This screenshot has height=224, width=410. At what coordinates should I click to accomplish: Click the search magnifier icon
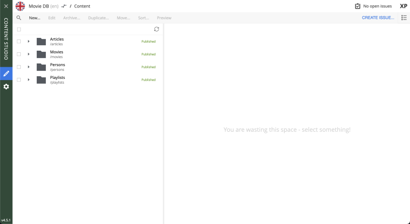pyautogui.click(x=19, y=18)
